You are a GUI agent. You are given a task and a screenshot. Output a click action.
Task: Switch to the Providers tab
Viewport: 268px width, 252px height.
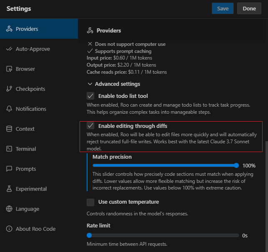(x=39, y=29)
